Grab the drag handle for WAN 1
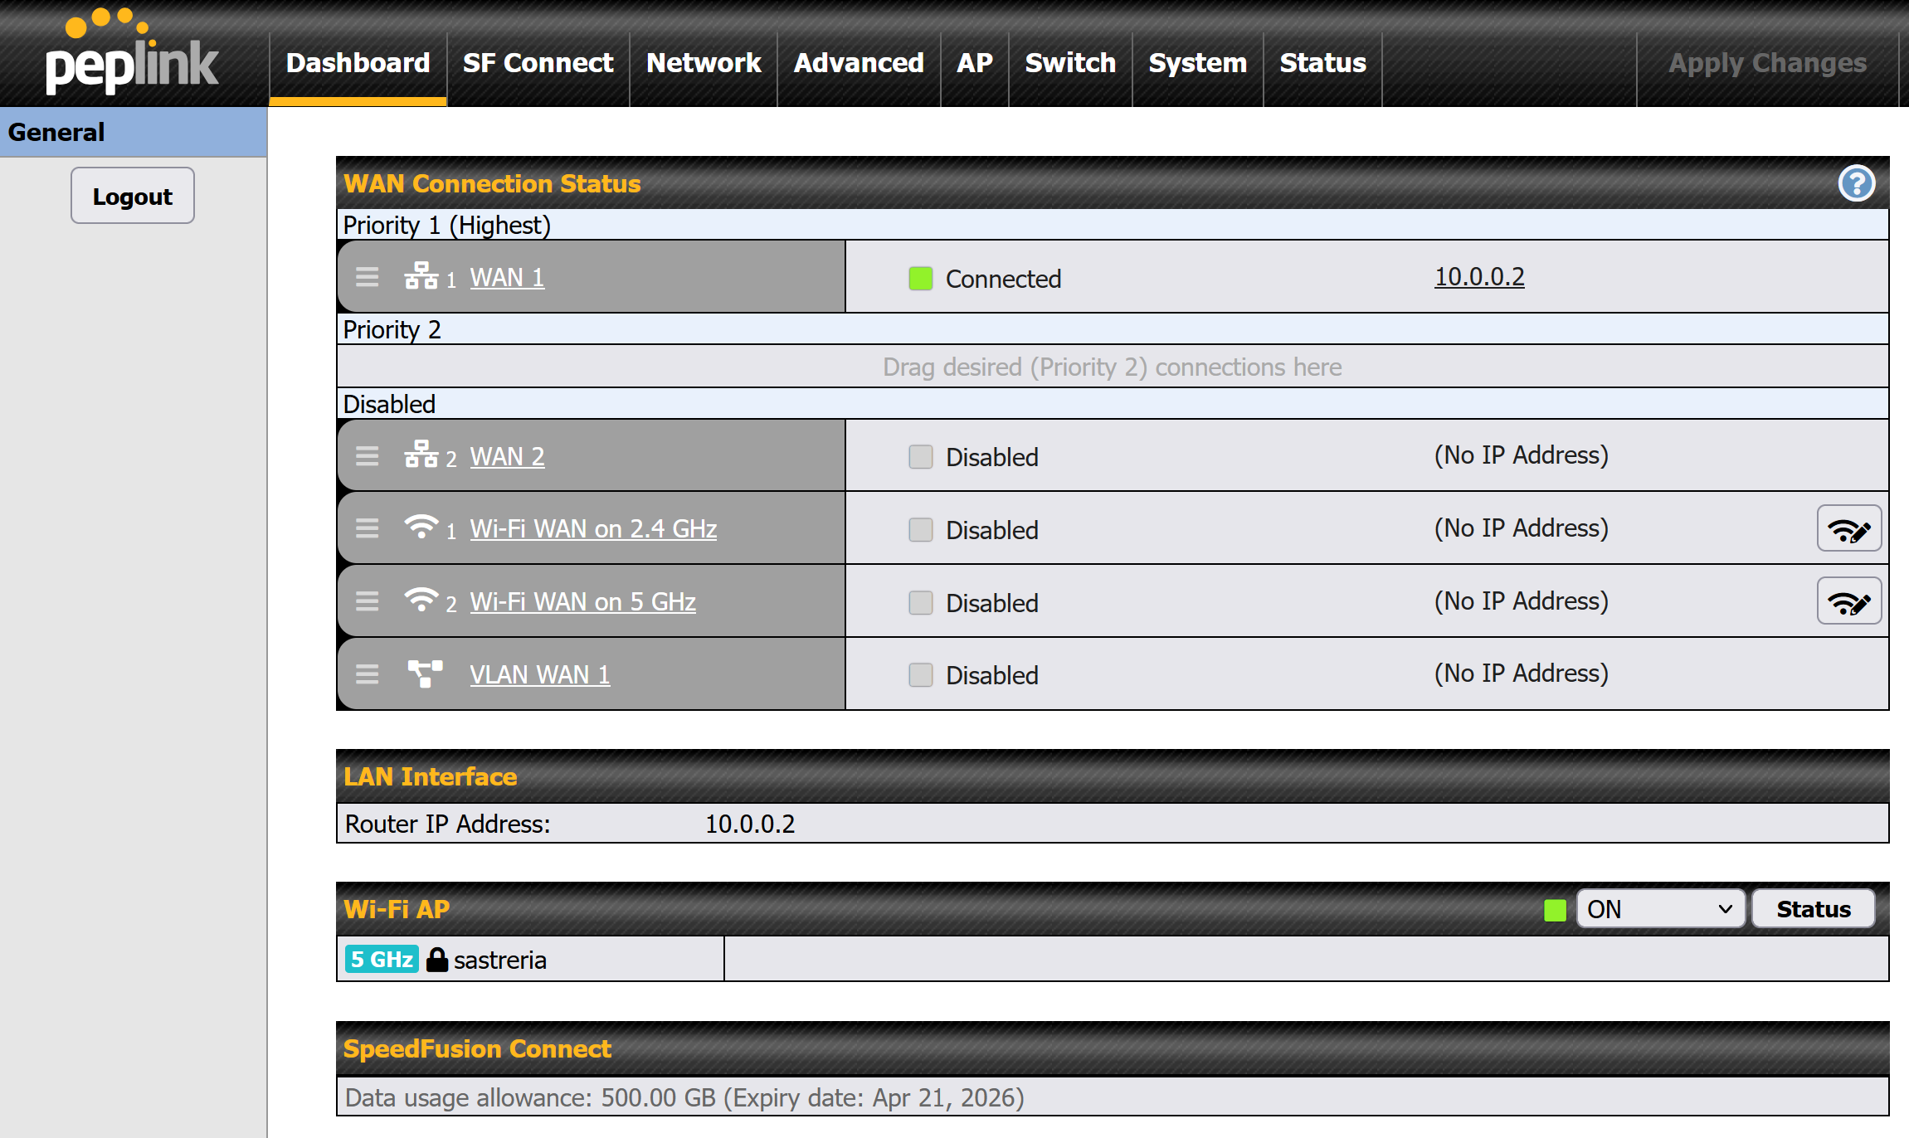This screenshot has height=1138, width=1909. 367,277
